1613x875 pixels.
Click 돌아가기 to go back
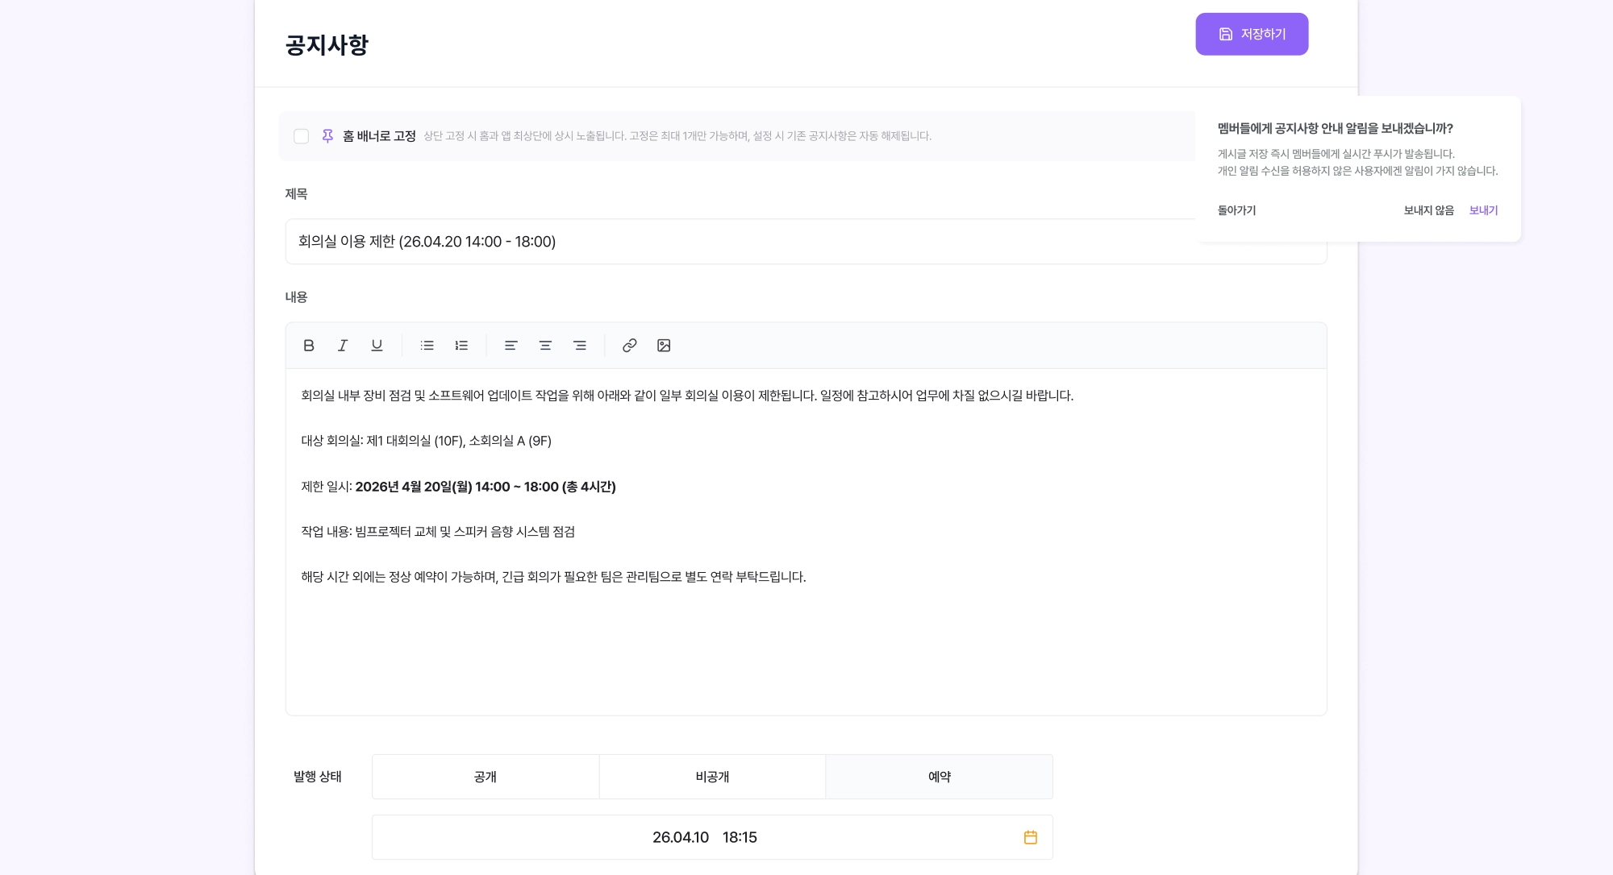(1236, 210)
